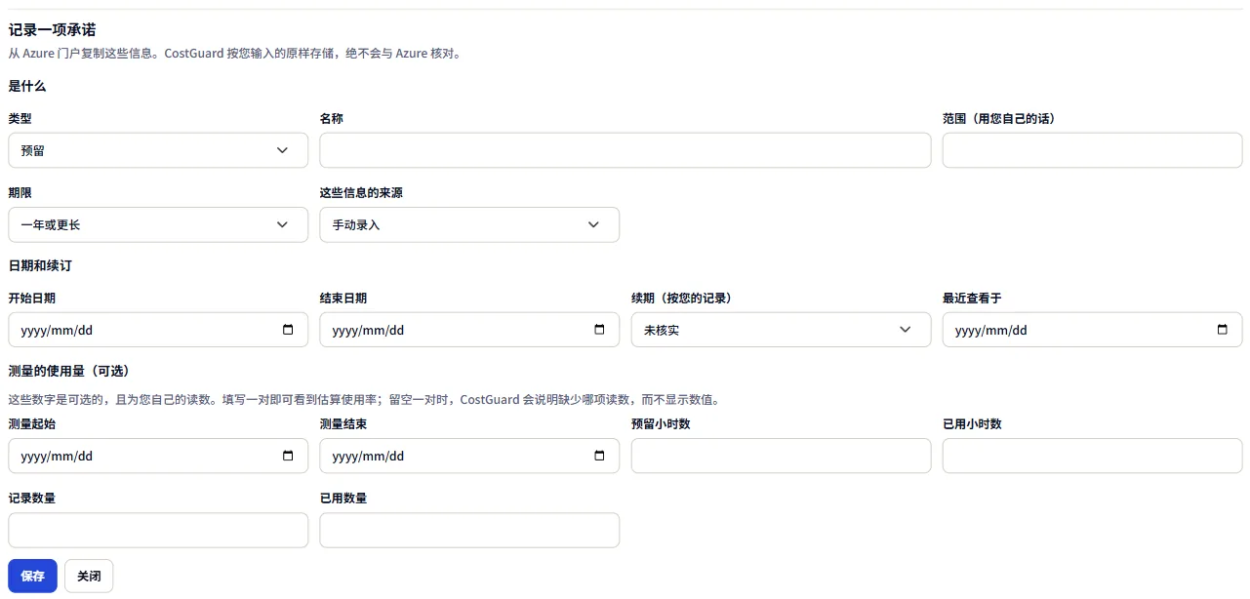Click the 已用数量 label
Viewport: 1250px width, 599px height.
343,498
